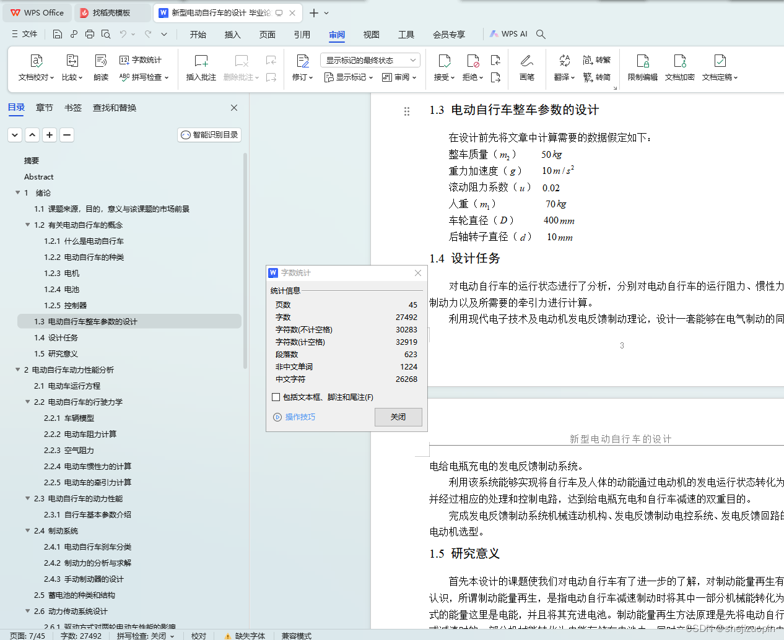Expand the 显示标记 dropdown
This screenshot has width=784, height=640.
click(x=349, y=77)
